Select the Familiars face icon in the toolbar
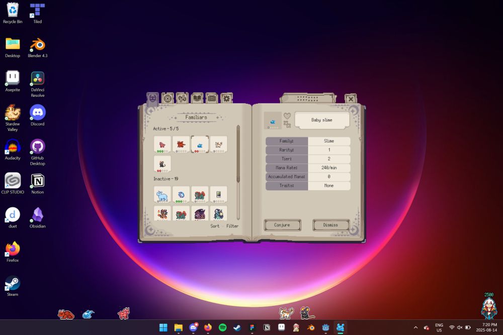Viewport: 503px width, 335px height. pos(153,98)
